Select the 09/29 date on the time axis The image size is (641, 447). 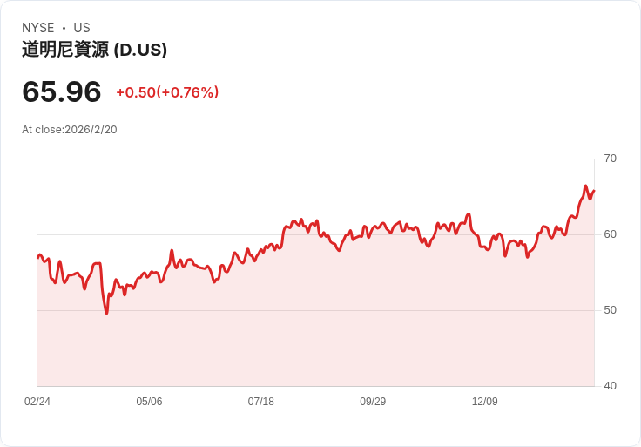coord(373,402)
